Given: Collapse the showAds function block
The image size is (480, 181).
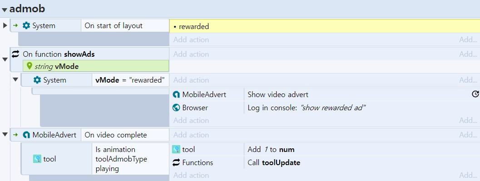Looking at the screenshot, I should click(x=5, y=59).
